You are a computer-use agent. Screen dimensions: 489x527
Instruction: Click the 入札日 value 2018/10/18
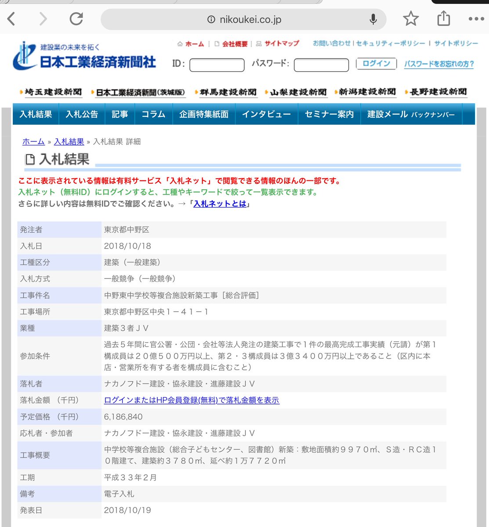(x=127, y=246)
